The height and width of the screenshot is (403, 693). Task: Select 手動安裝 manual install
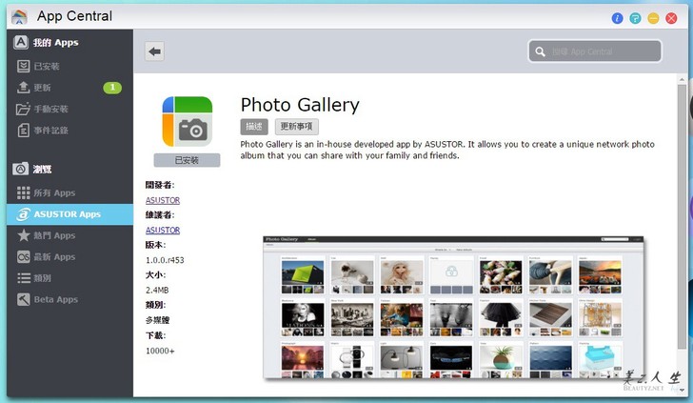[x=50, y=109]
